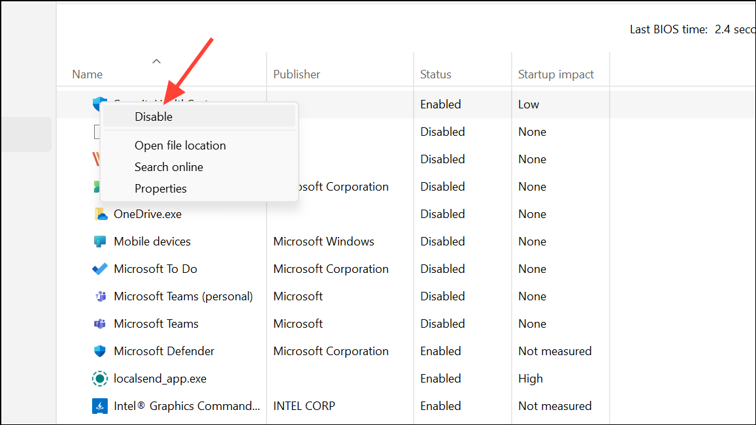Click the OneDrive.exe cloud icon
This screenshot has width=756, height=425.
tap(100, 214)
